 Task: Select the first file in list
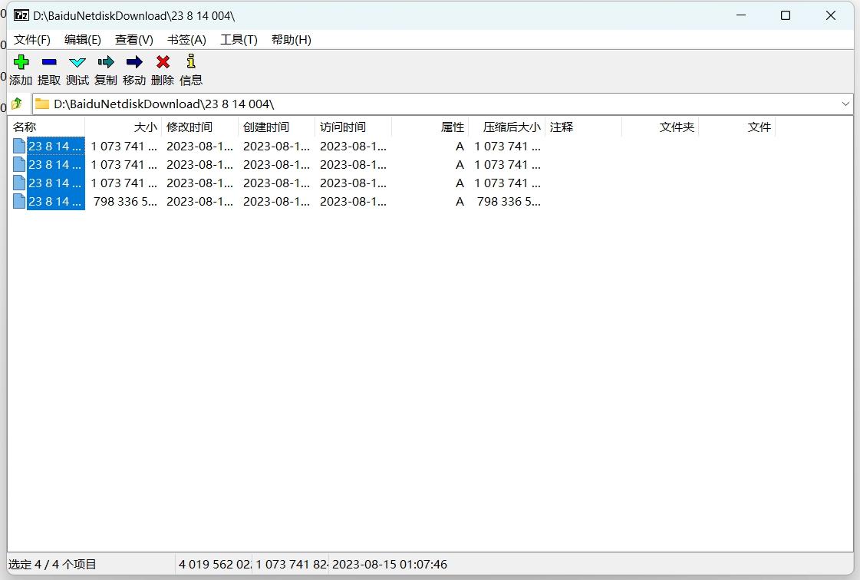point(54,147)
